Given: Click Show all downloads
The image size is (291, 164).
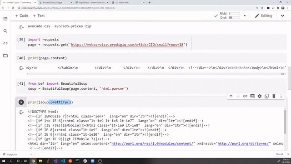Looking at the screenshot, I should [280, 154].
